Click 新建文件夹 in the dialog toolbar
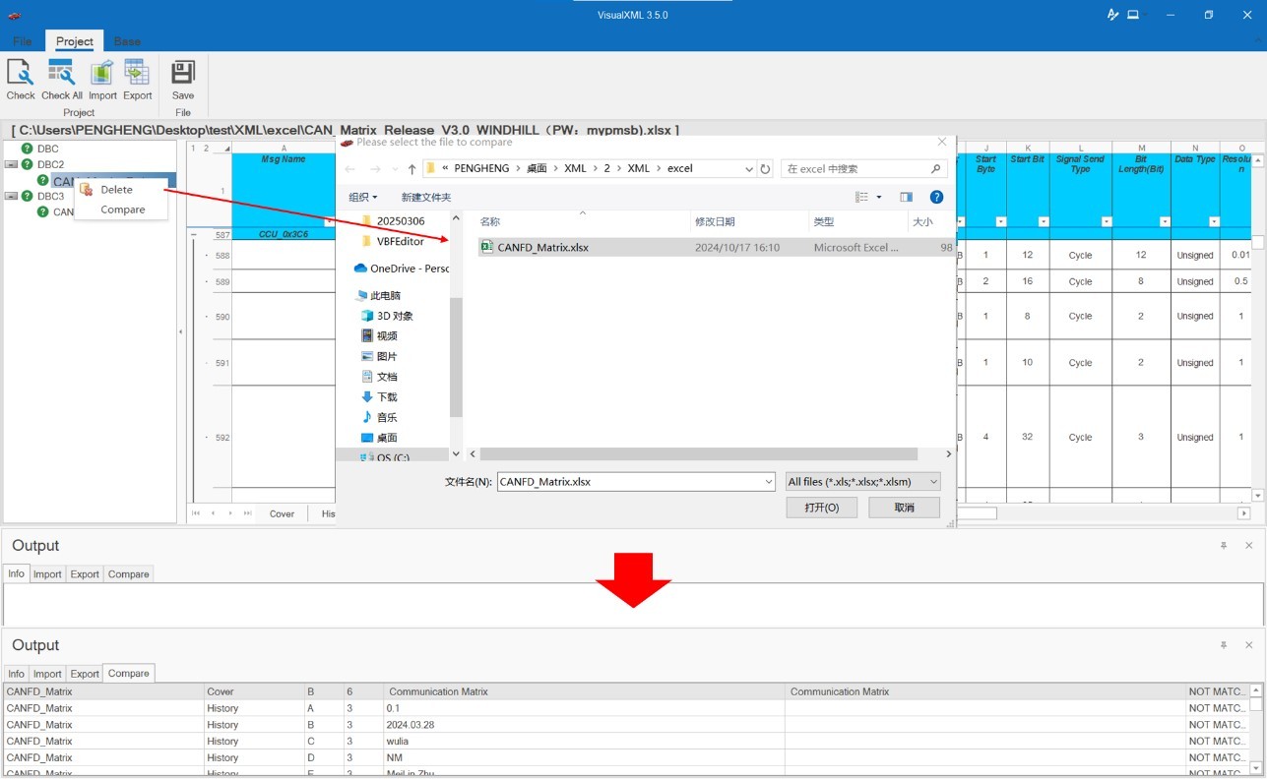The height and width of the screenshot is (779, 1267). (x=426, y=198)
